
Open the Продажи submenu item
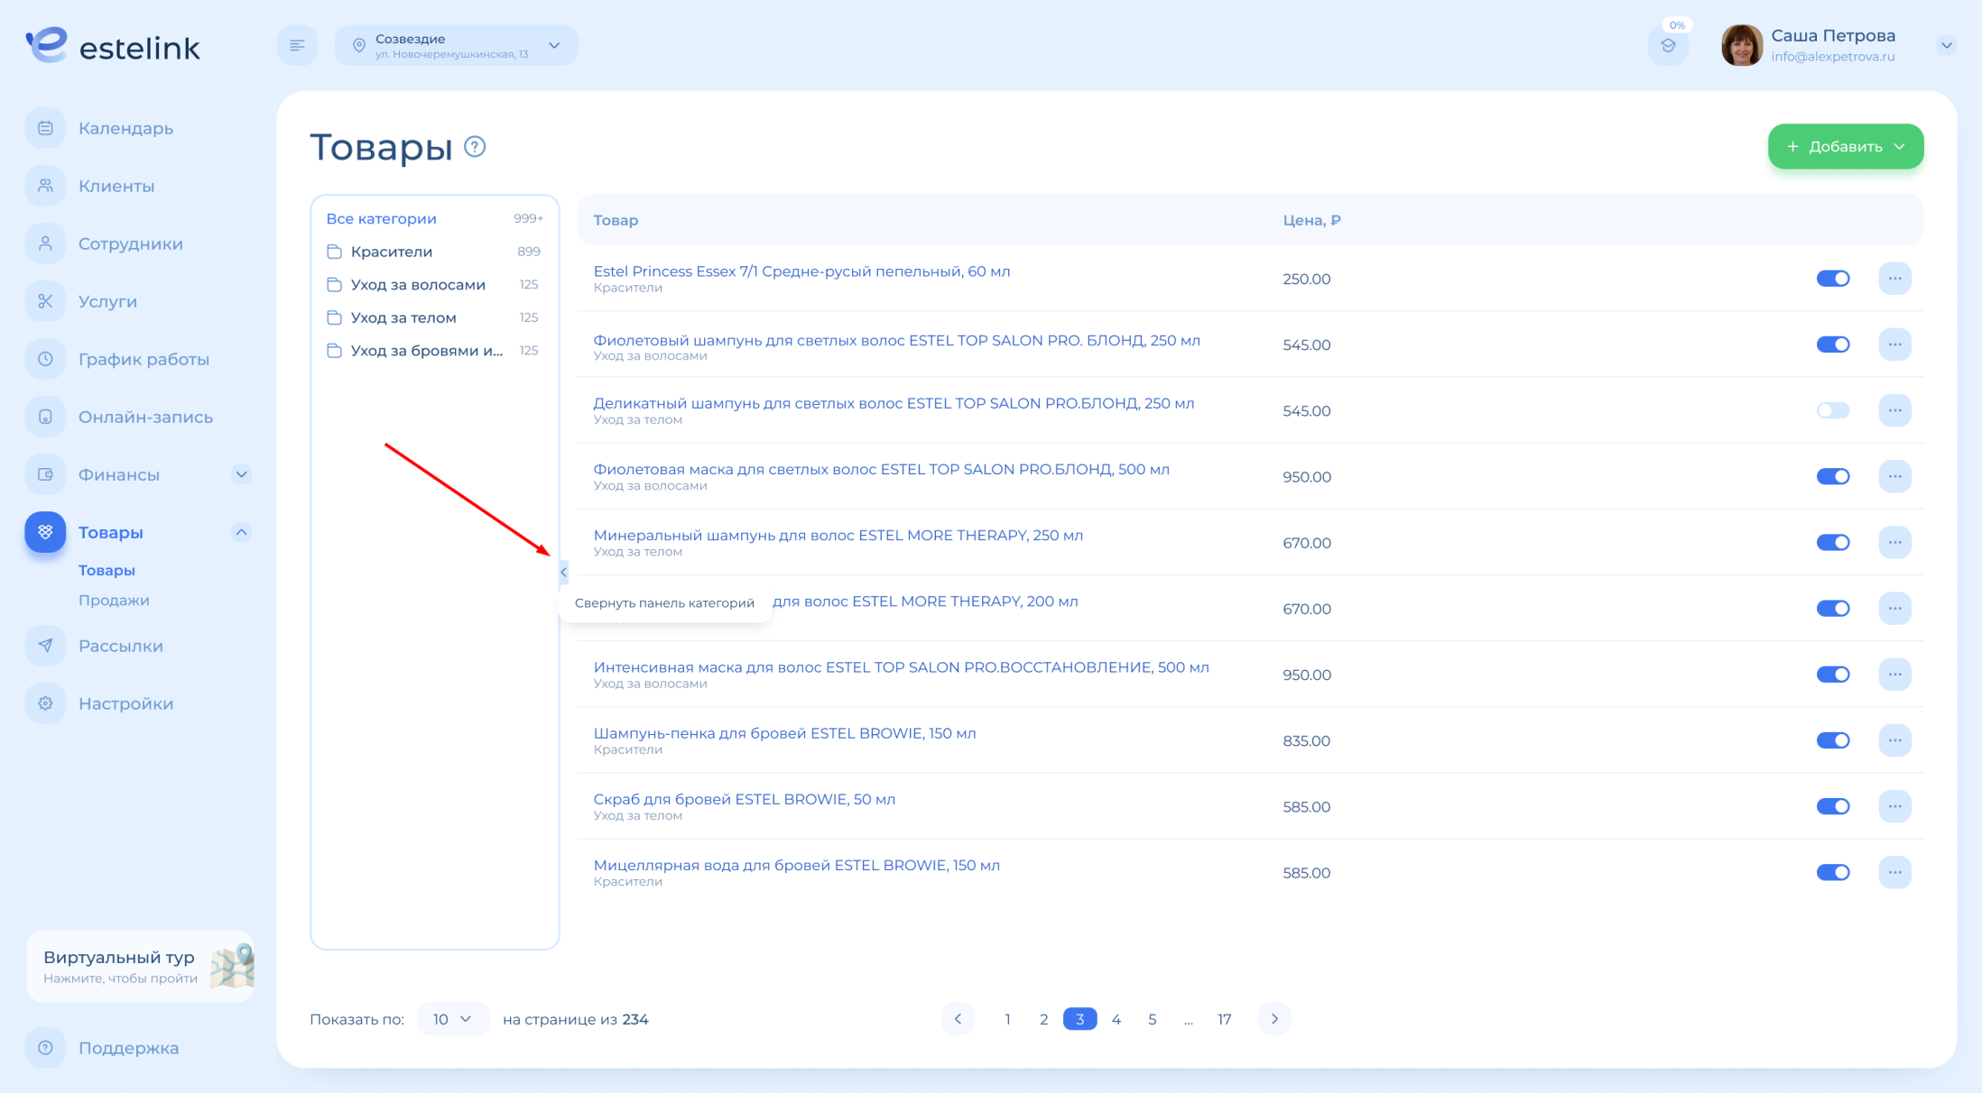[x=114, y=600]
